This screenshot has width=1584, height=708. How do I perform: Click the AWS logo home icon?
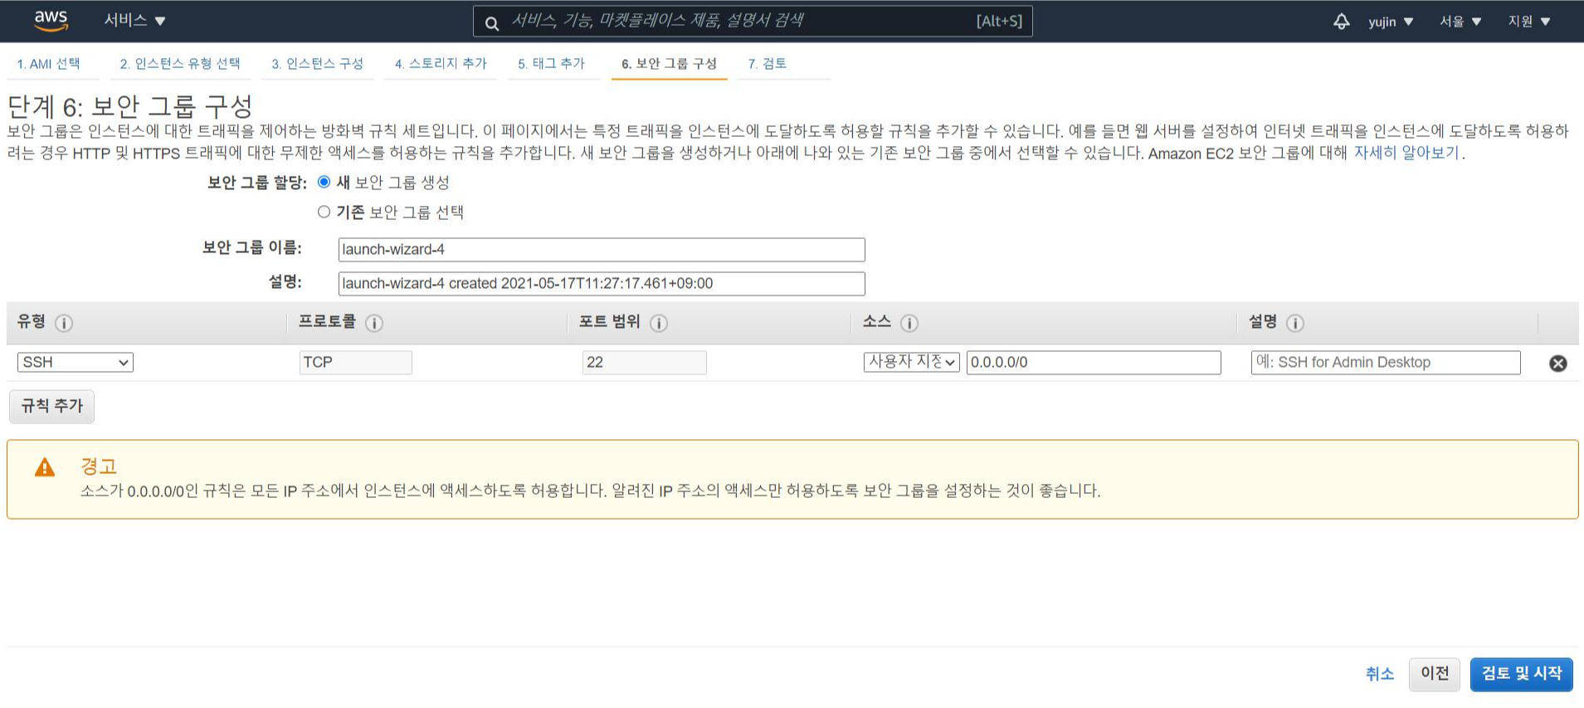[51, 21]
